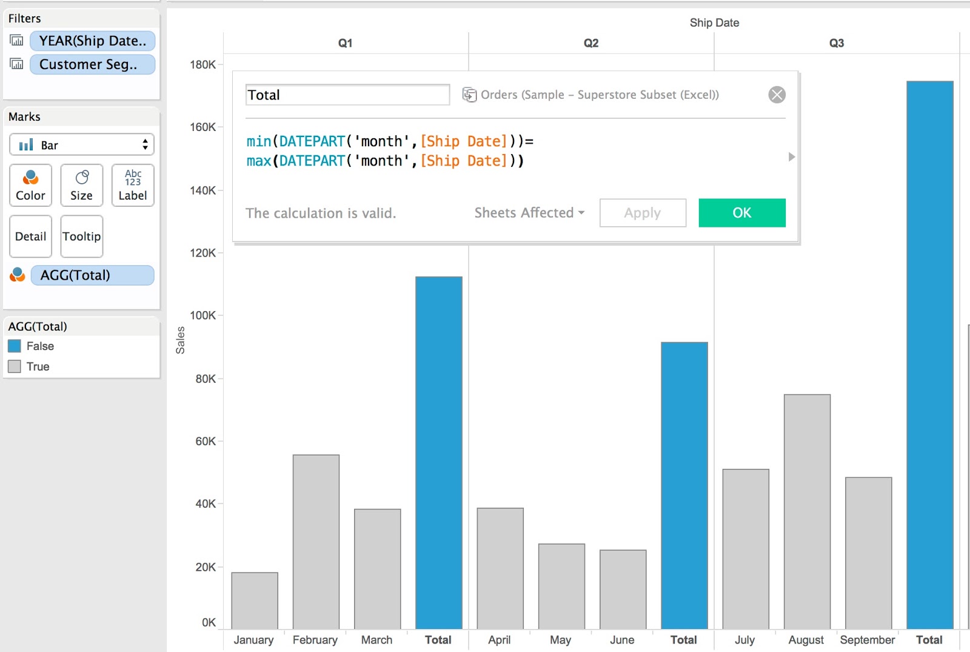Select the AGG(Total) pill on the Marks card

coord(92,275)
